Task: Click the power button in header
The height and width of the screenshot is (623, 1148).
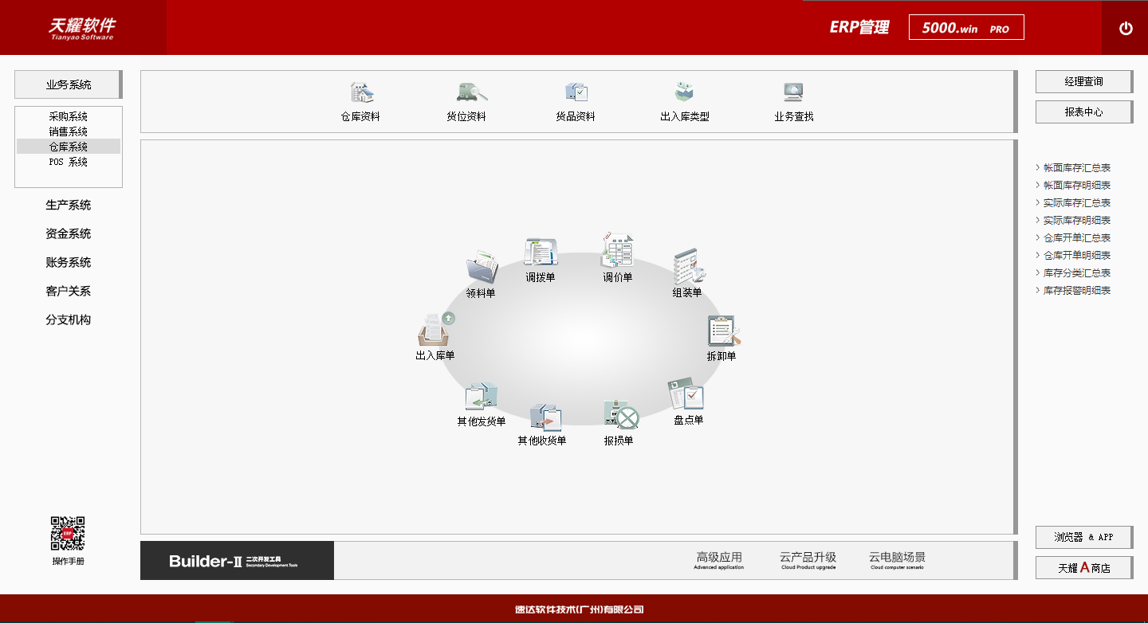Action: [x=1126, y=29]
